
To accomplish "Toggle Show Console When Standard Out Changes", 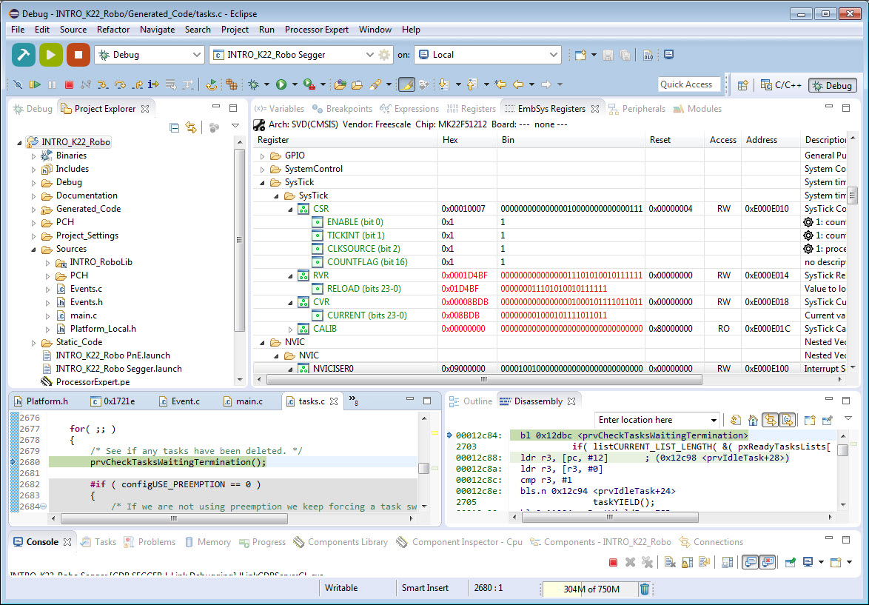I will (750, 562).
